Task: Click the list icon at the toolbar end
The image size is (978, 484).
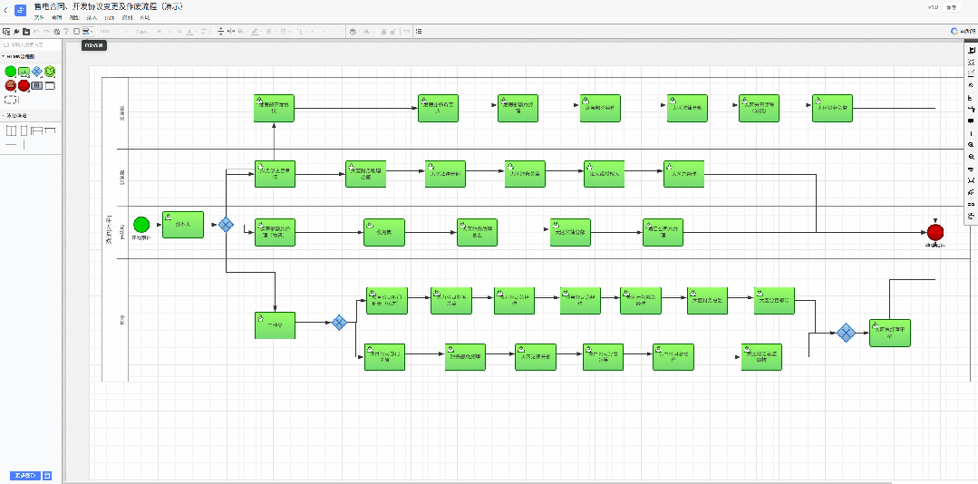Action: pyautogui.click(x=419, y=31)
